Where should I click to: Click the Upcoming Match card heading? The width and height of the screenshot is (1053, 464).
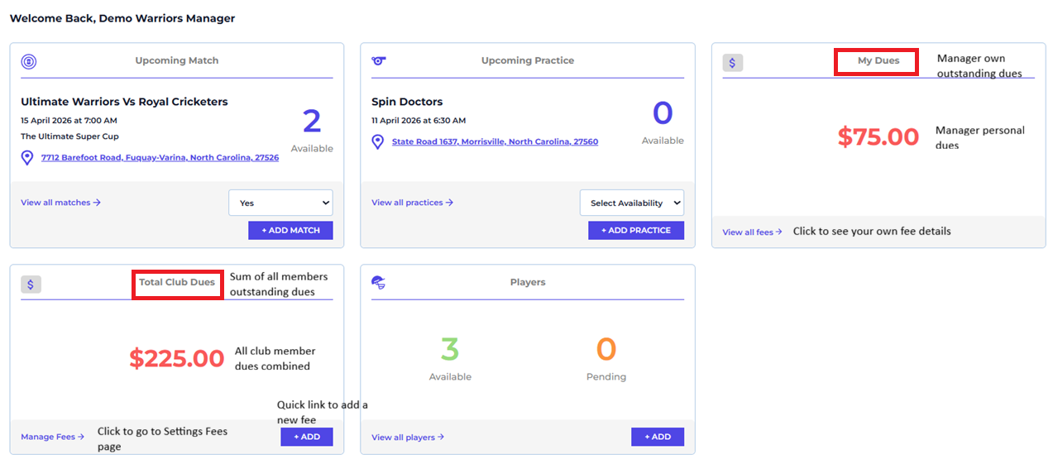177,60
